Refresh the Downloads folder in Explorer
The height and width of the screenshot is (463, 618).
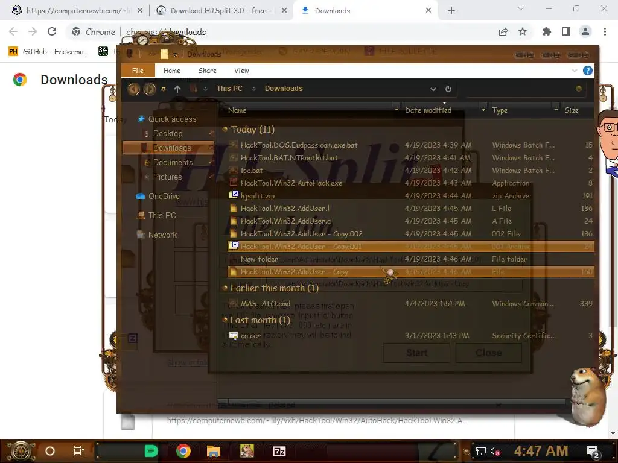pyautogui.click(x=448, y=89)
